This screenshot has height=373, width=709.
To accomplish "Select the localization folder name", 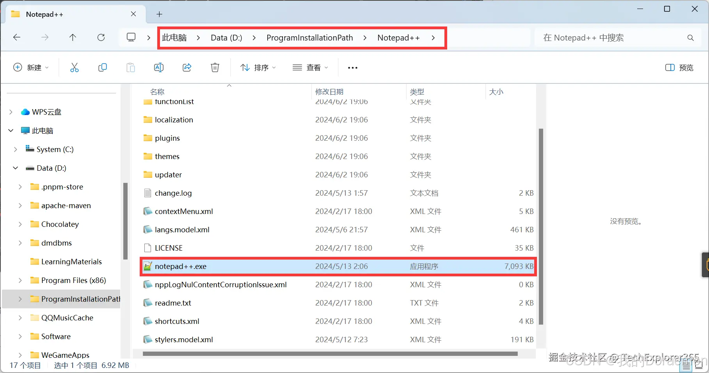I will [x=174, y=120].
